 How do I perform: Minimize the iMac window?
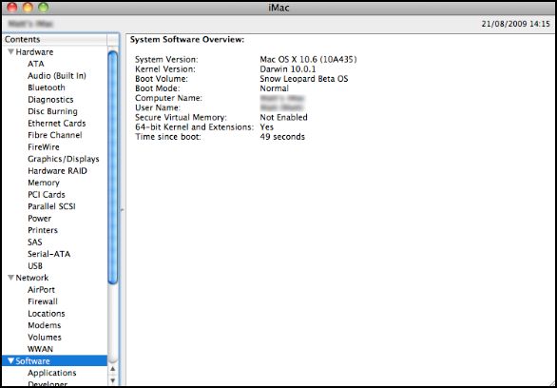click(28, 7)
